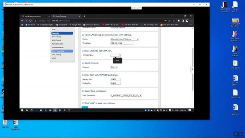Switch to the check open node ports tab
This screenshot has height=138, width=245.
tap(33, 16)
